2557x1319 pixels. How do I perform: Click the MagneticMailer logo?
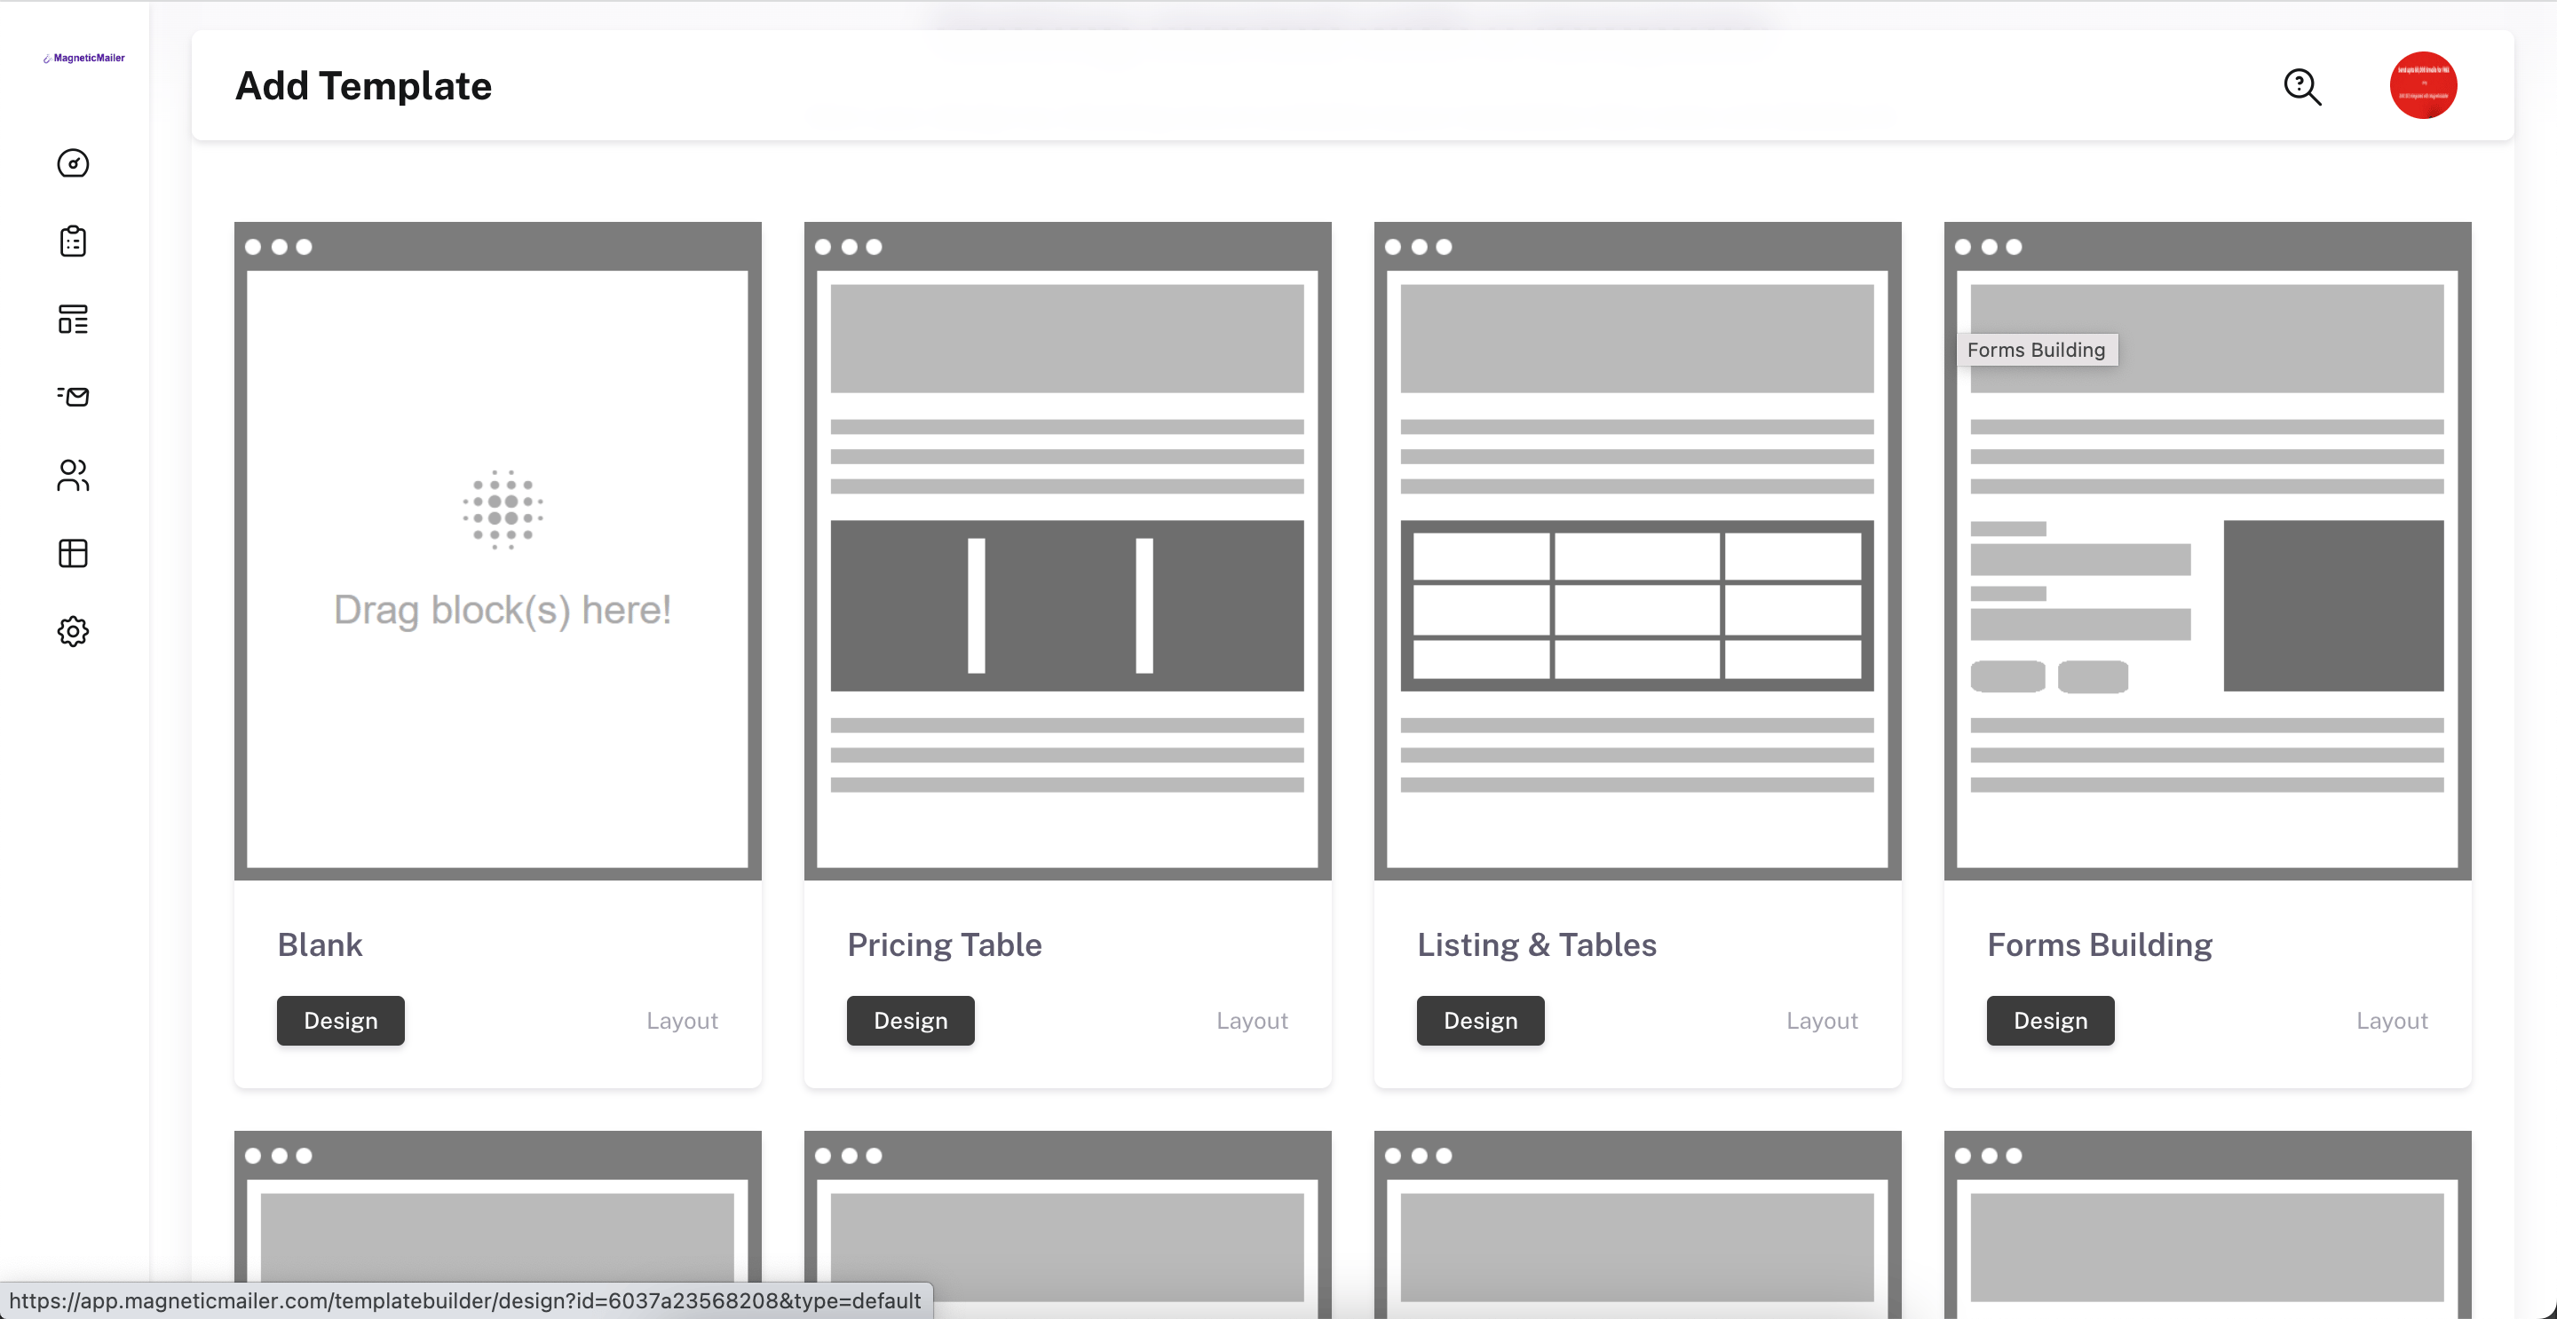click(x=84, y=58)
